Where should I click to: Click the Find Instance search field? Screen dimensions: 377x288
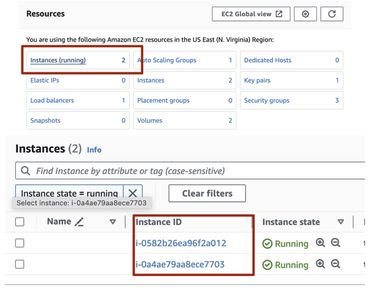pyautogui.click(x=199, y=171)
